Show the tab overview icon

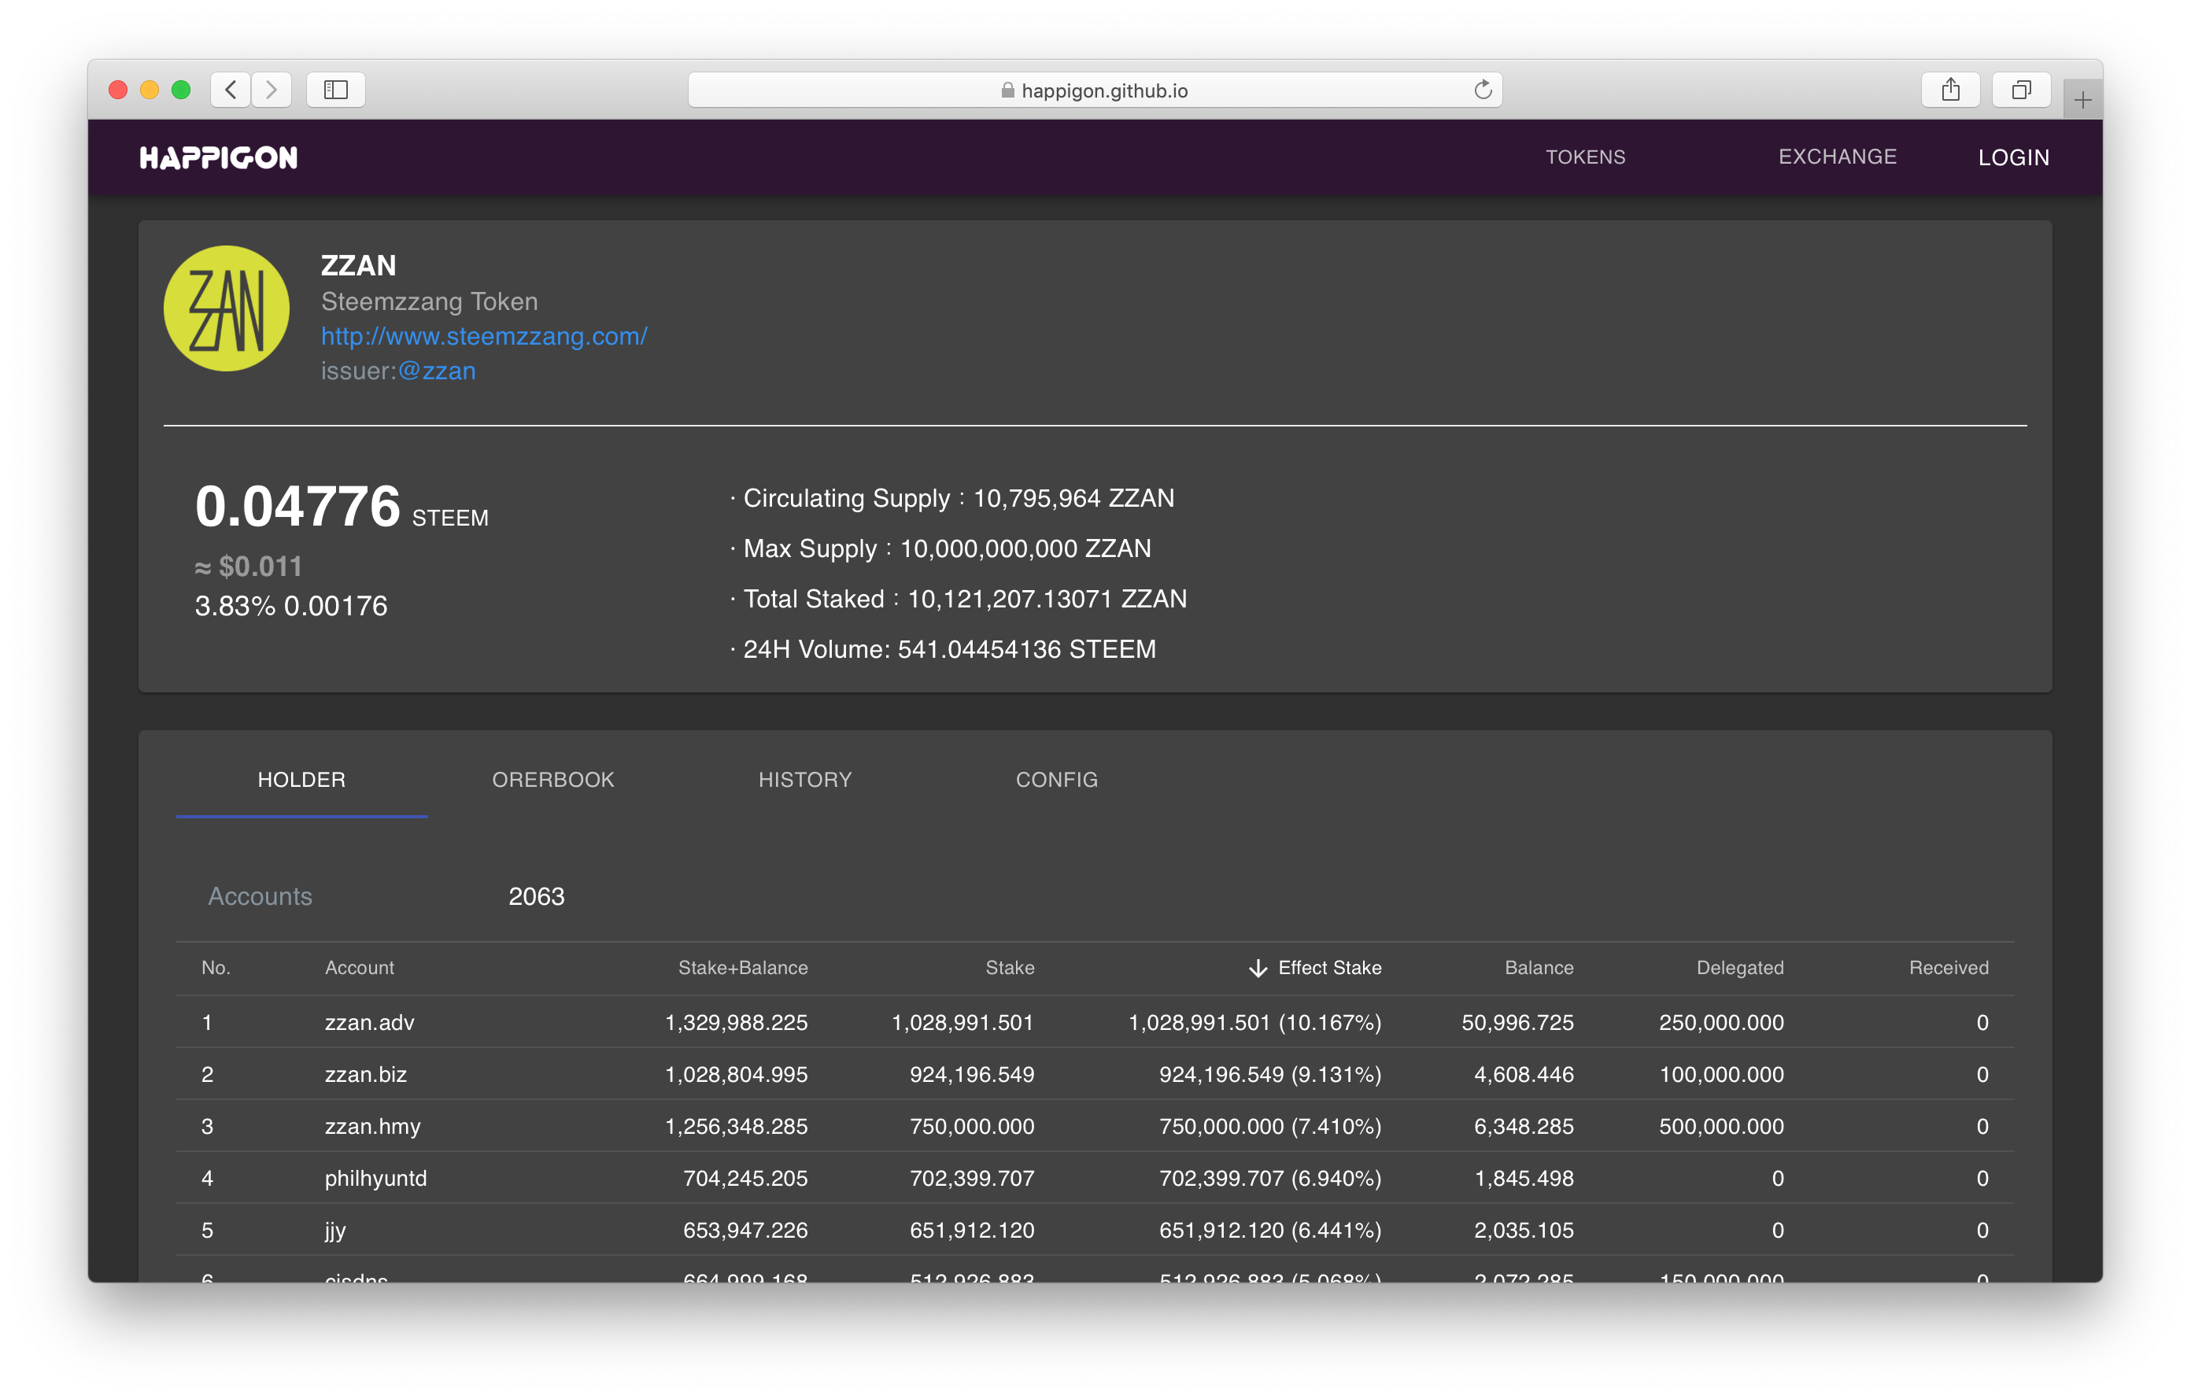2021,89
